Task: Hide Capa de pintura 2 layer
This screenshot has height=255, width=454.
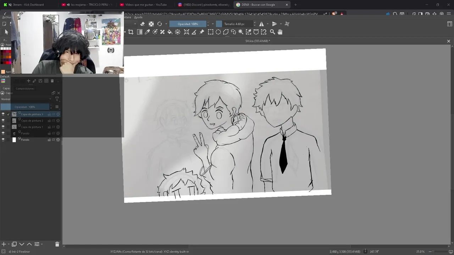Action: [3, 120]
